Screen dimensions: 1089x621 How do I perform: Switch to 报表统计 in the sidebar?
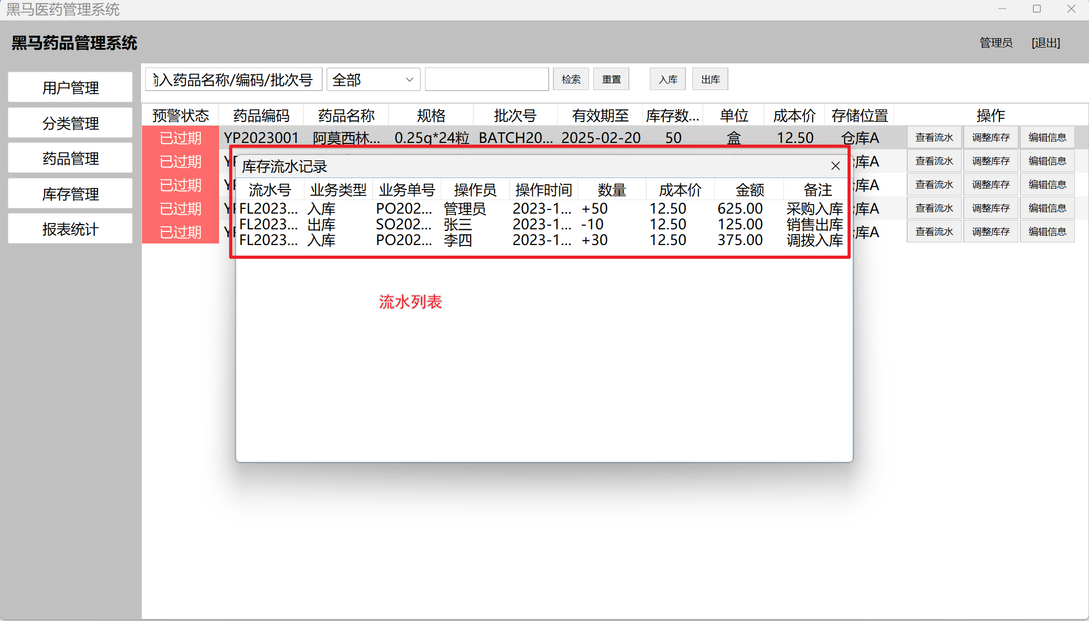(70, 229)
